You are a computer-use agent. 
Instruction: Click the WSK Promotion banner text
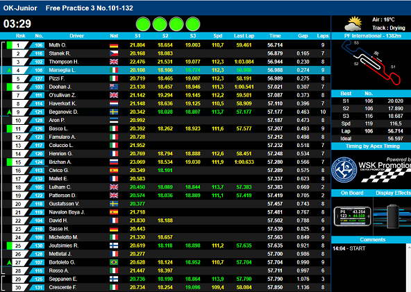point(384,165)
